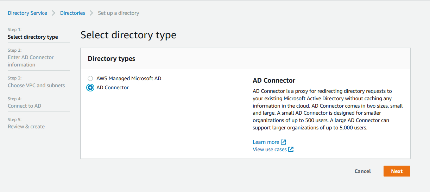
Task: Click the AD Connector description heading
Action: 274,81
